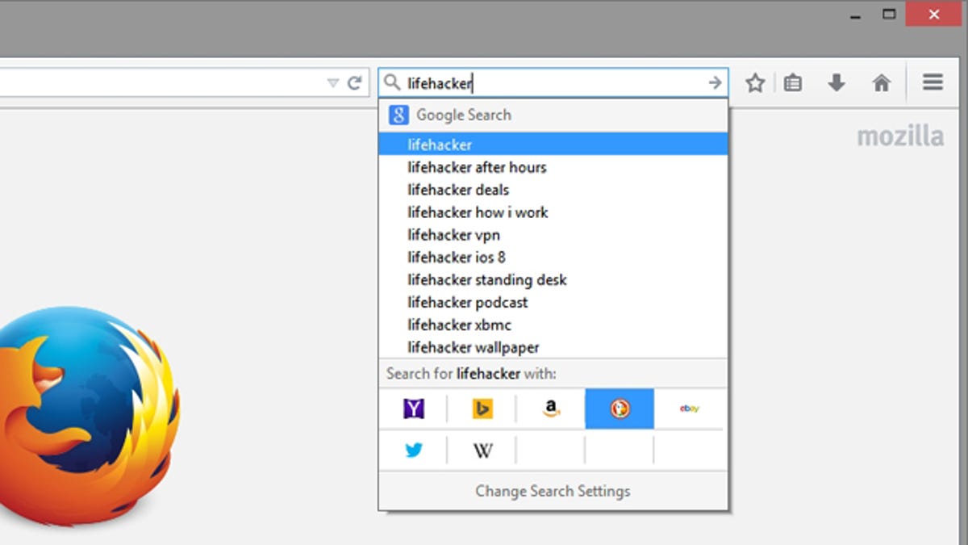This screenshot has height=545, width=968.
Task: Click inside the search box text field
Action: pos(553,82)
